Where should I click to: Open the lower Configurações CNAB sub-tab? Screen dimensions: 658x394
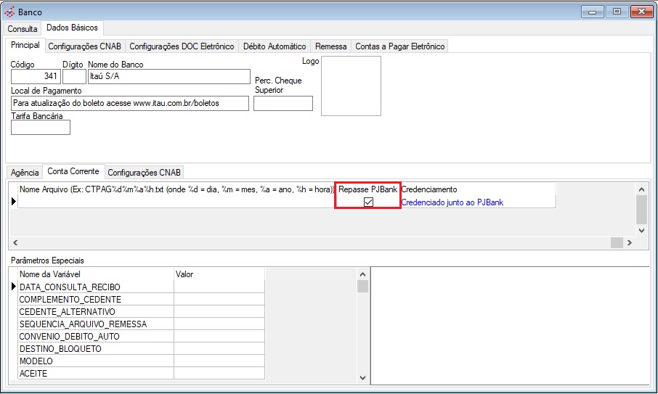click(x=144, y=172)
